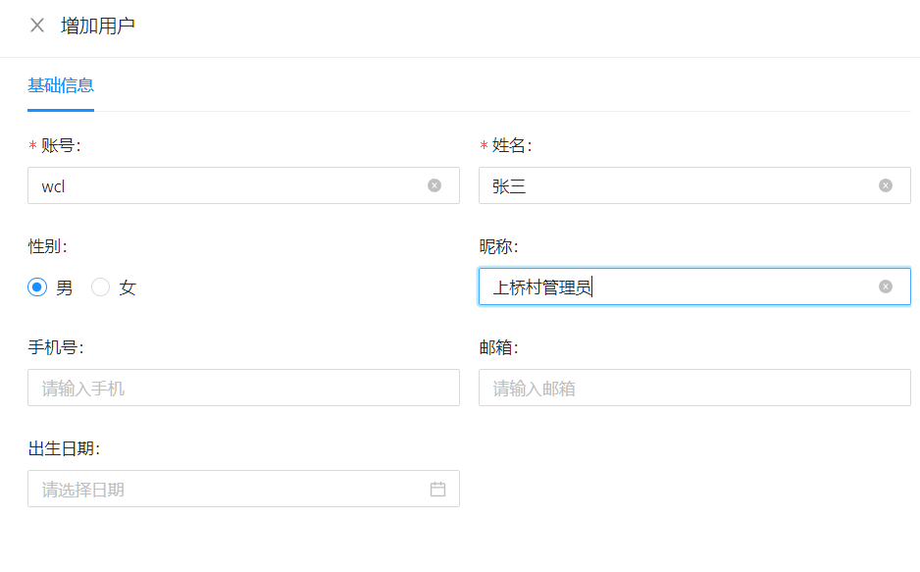Click the 女 gender label text
920x572 pixels.
coord(128,287)
